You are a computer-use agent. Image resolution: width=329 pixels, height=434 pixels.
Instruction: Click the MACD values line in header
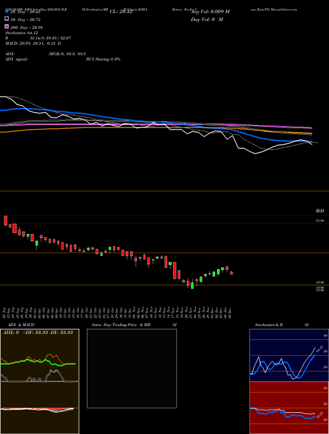tap(34, 43)
